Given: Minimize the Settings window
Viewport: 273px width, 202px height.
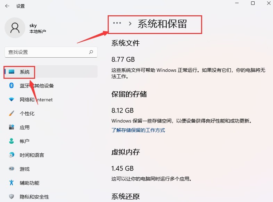Looking at the screenshot, I should coord(237,3).
